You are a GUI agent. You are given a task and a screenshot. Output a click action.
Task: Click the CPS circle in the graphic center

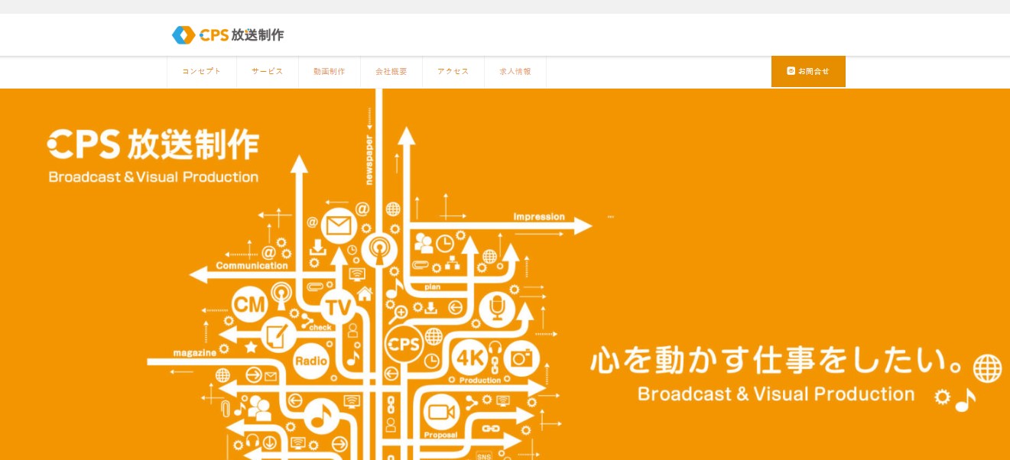pos(404,345)
